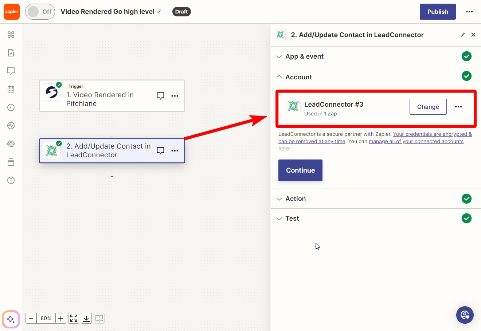Open the activity status icon in sidebar
Screen dimensions: 481x331
[11, 126]
